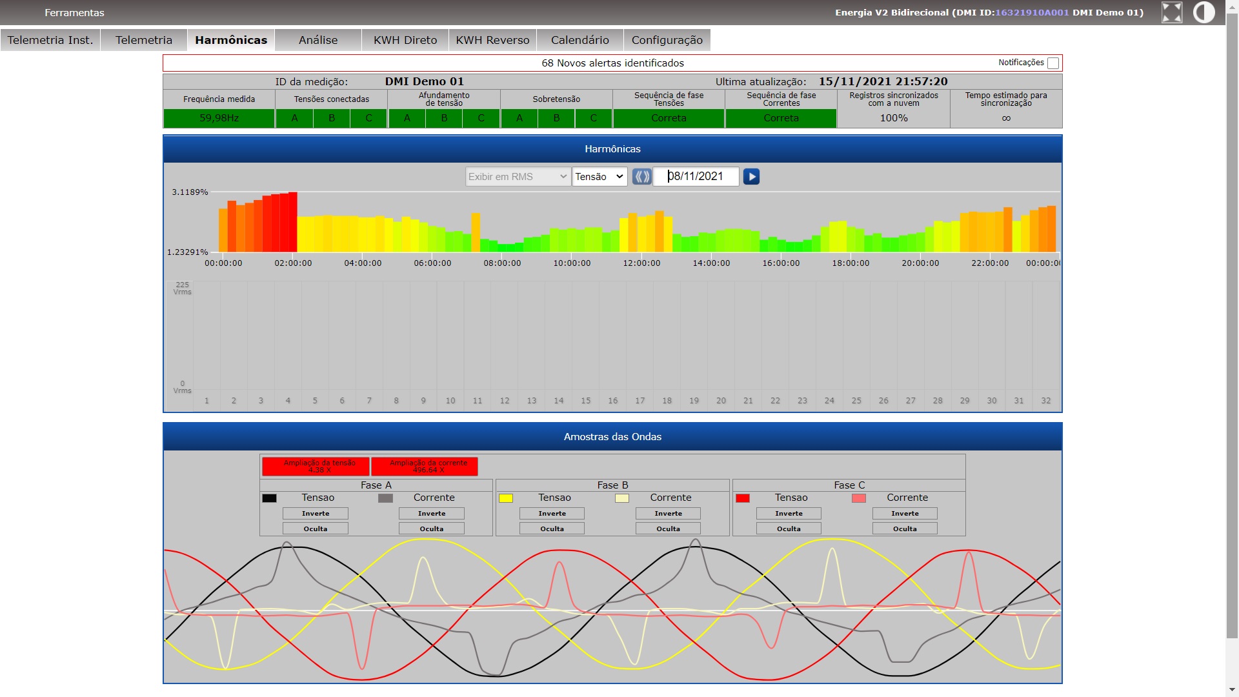Click the Fase A Tensao black swatch
The height and width of the screenshot is (697, 1239).
[x=269, y=498]
